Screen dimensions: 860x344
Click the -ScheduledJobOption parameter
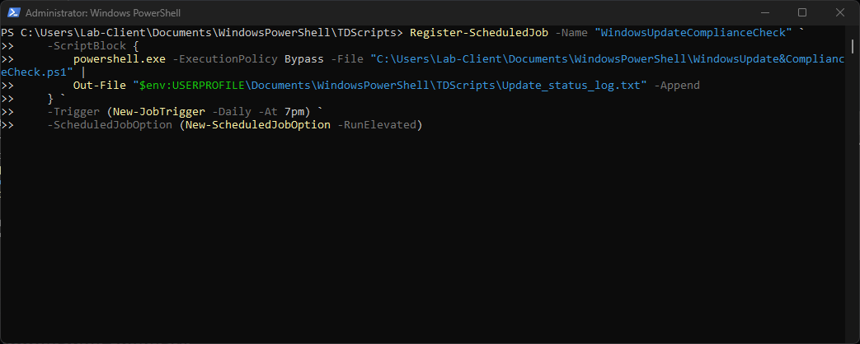point(110,125)
